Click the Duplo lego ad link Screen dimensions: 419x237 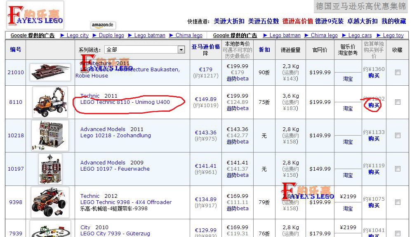coord(111,35)
